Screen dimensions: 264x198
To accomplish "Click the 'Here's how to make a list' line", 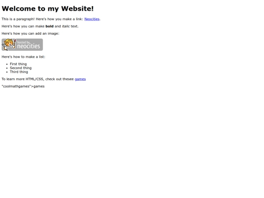I will point(23,57).
